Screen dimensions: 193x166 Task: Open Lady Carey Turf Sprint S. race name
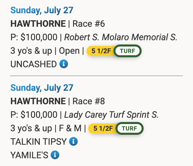coord(111,115)
